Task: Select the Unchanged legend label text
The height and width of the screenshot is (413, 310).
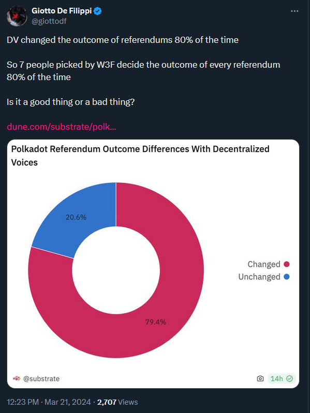Action: point(259,277)
